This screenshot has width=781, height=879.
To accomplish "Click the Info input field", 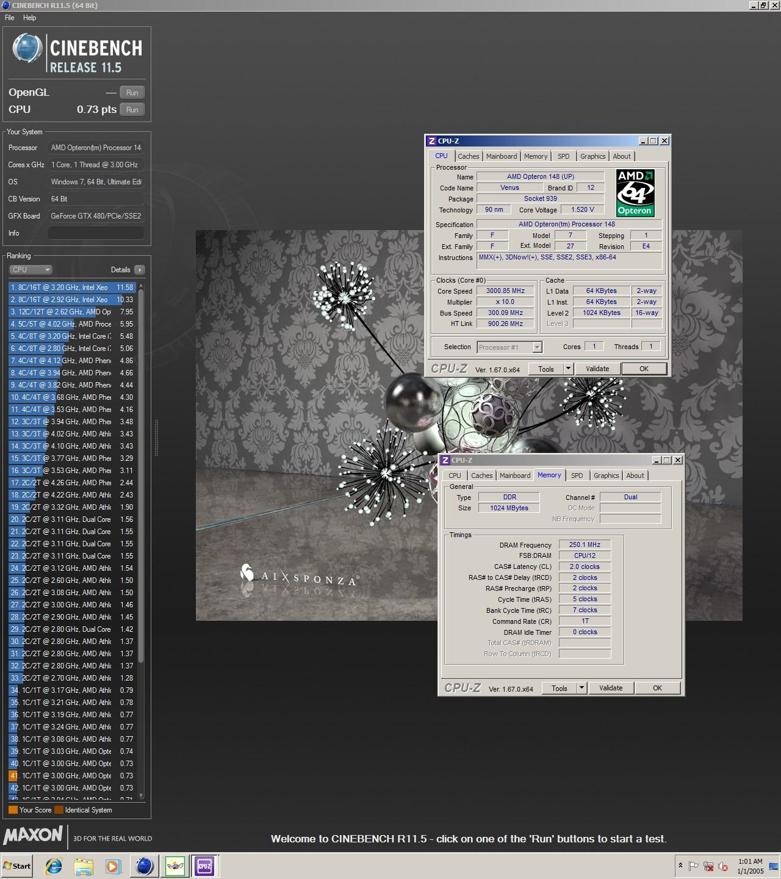I will pyautogui.click(x=96, y=233).
